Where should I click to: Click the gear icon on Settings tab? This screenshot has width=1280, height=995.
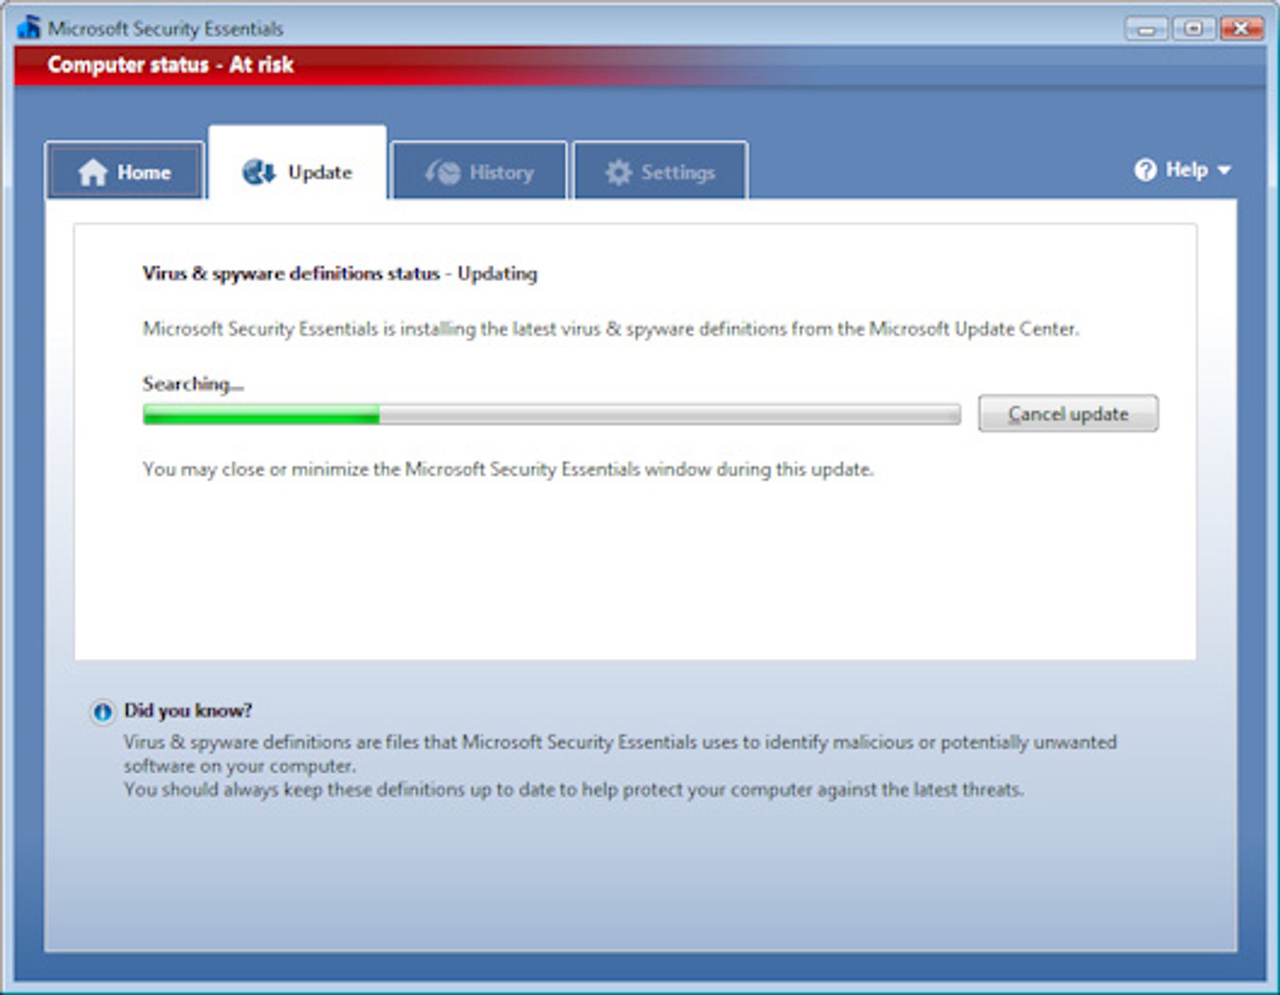pyautogui.click(x=618, y=172)
